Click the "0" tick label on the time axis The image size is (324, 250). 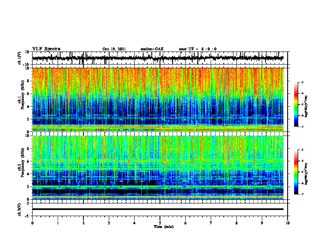click(32, 223)
